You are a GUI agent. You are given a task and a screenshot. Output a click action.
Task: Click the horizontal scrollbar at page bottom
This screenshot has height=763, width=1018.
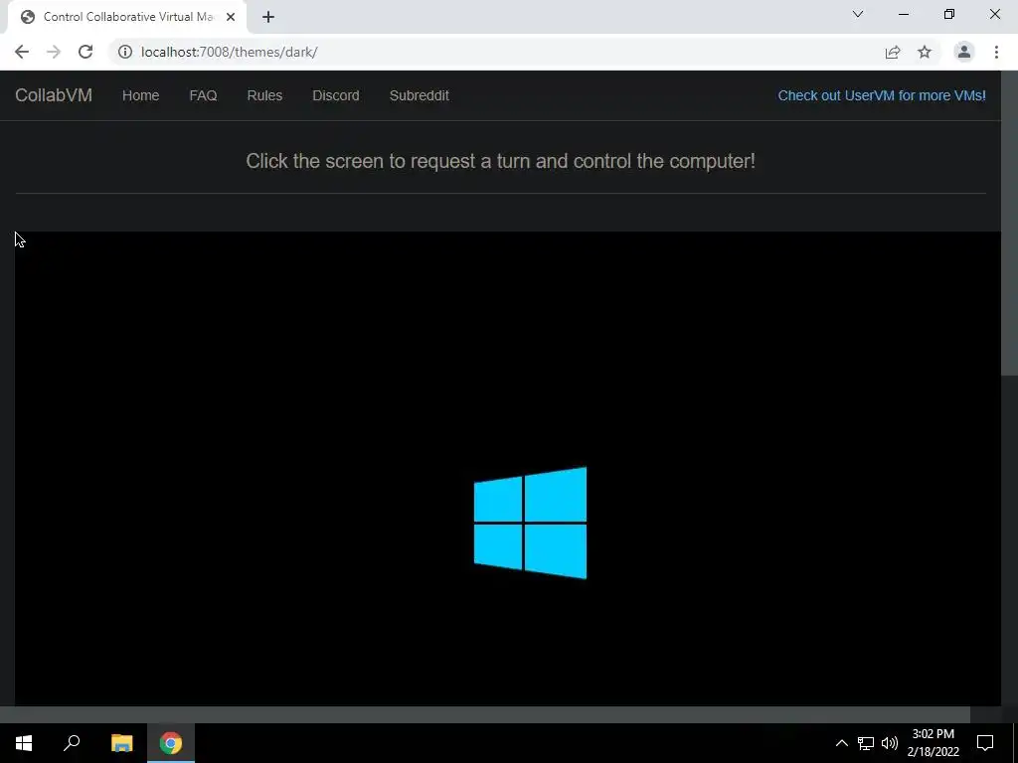point(485,714)
